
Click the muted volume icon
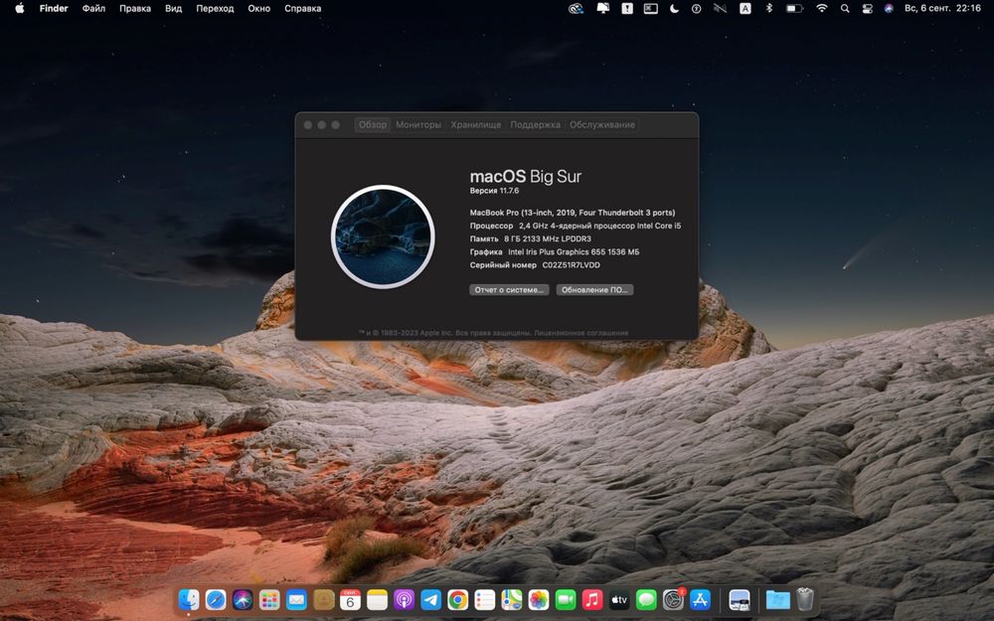(720, 8)
